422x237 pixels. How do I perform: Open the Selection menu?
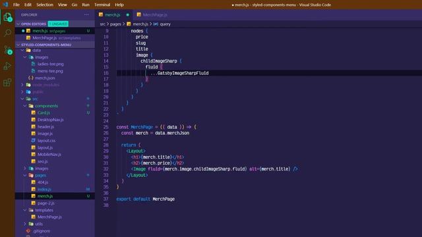click(x=45, y=5)
